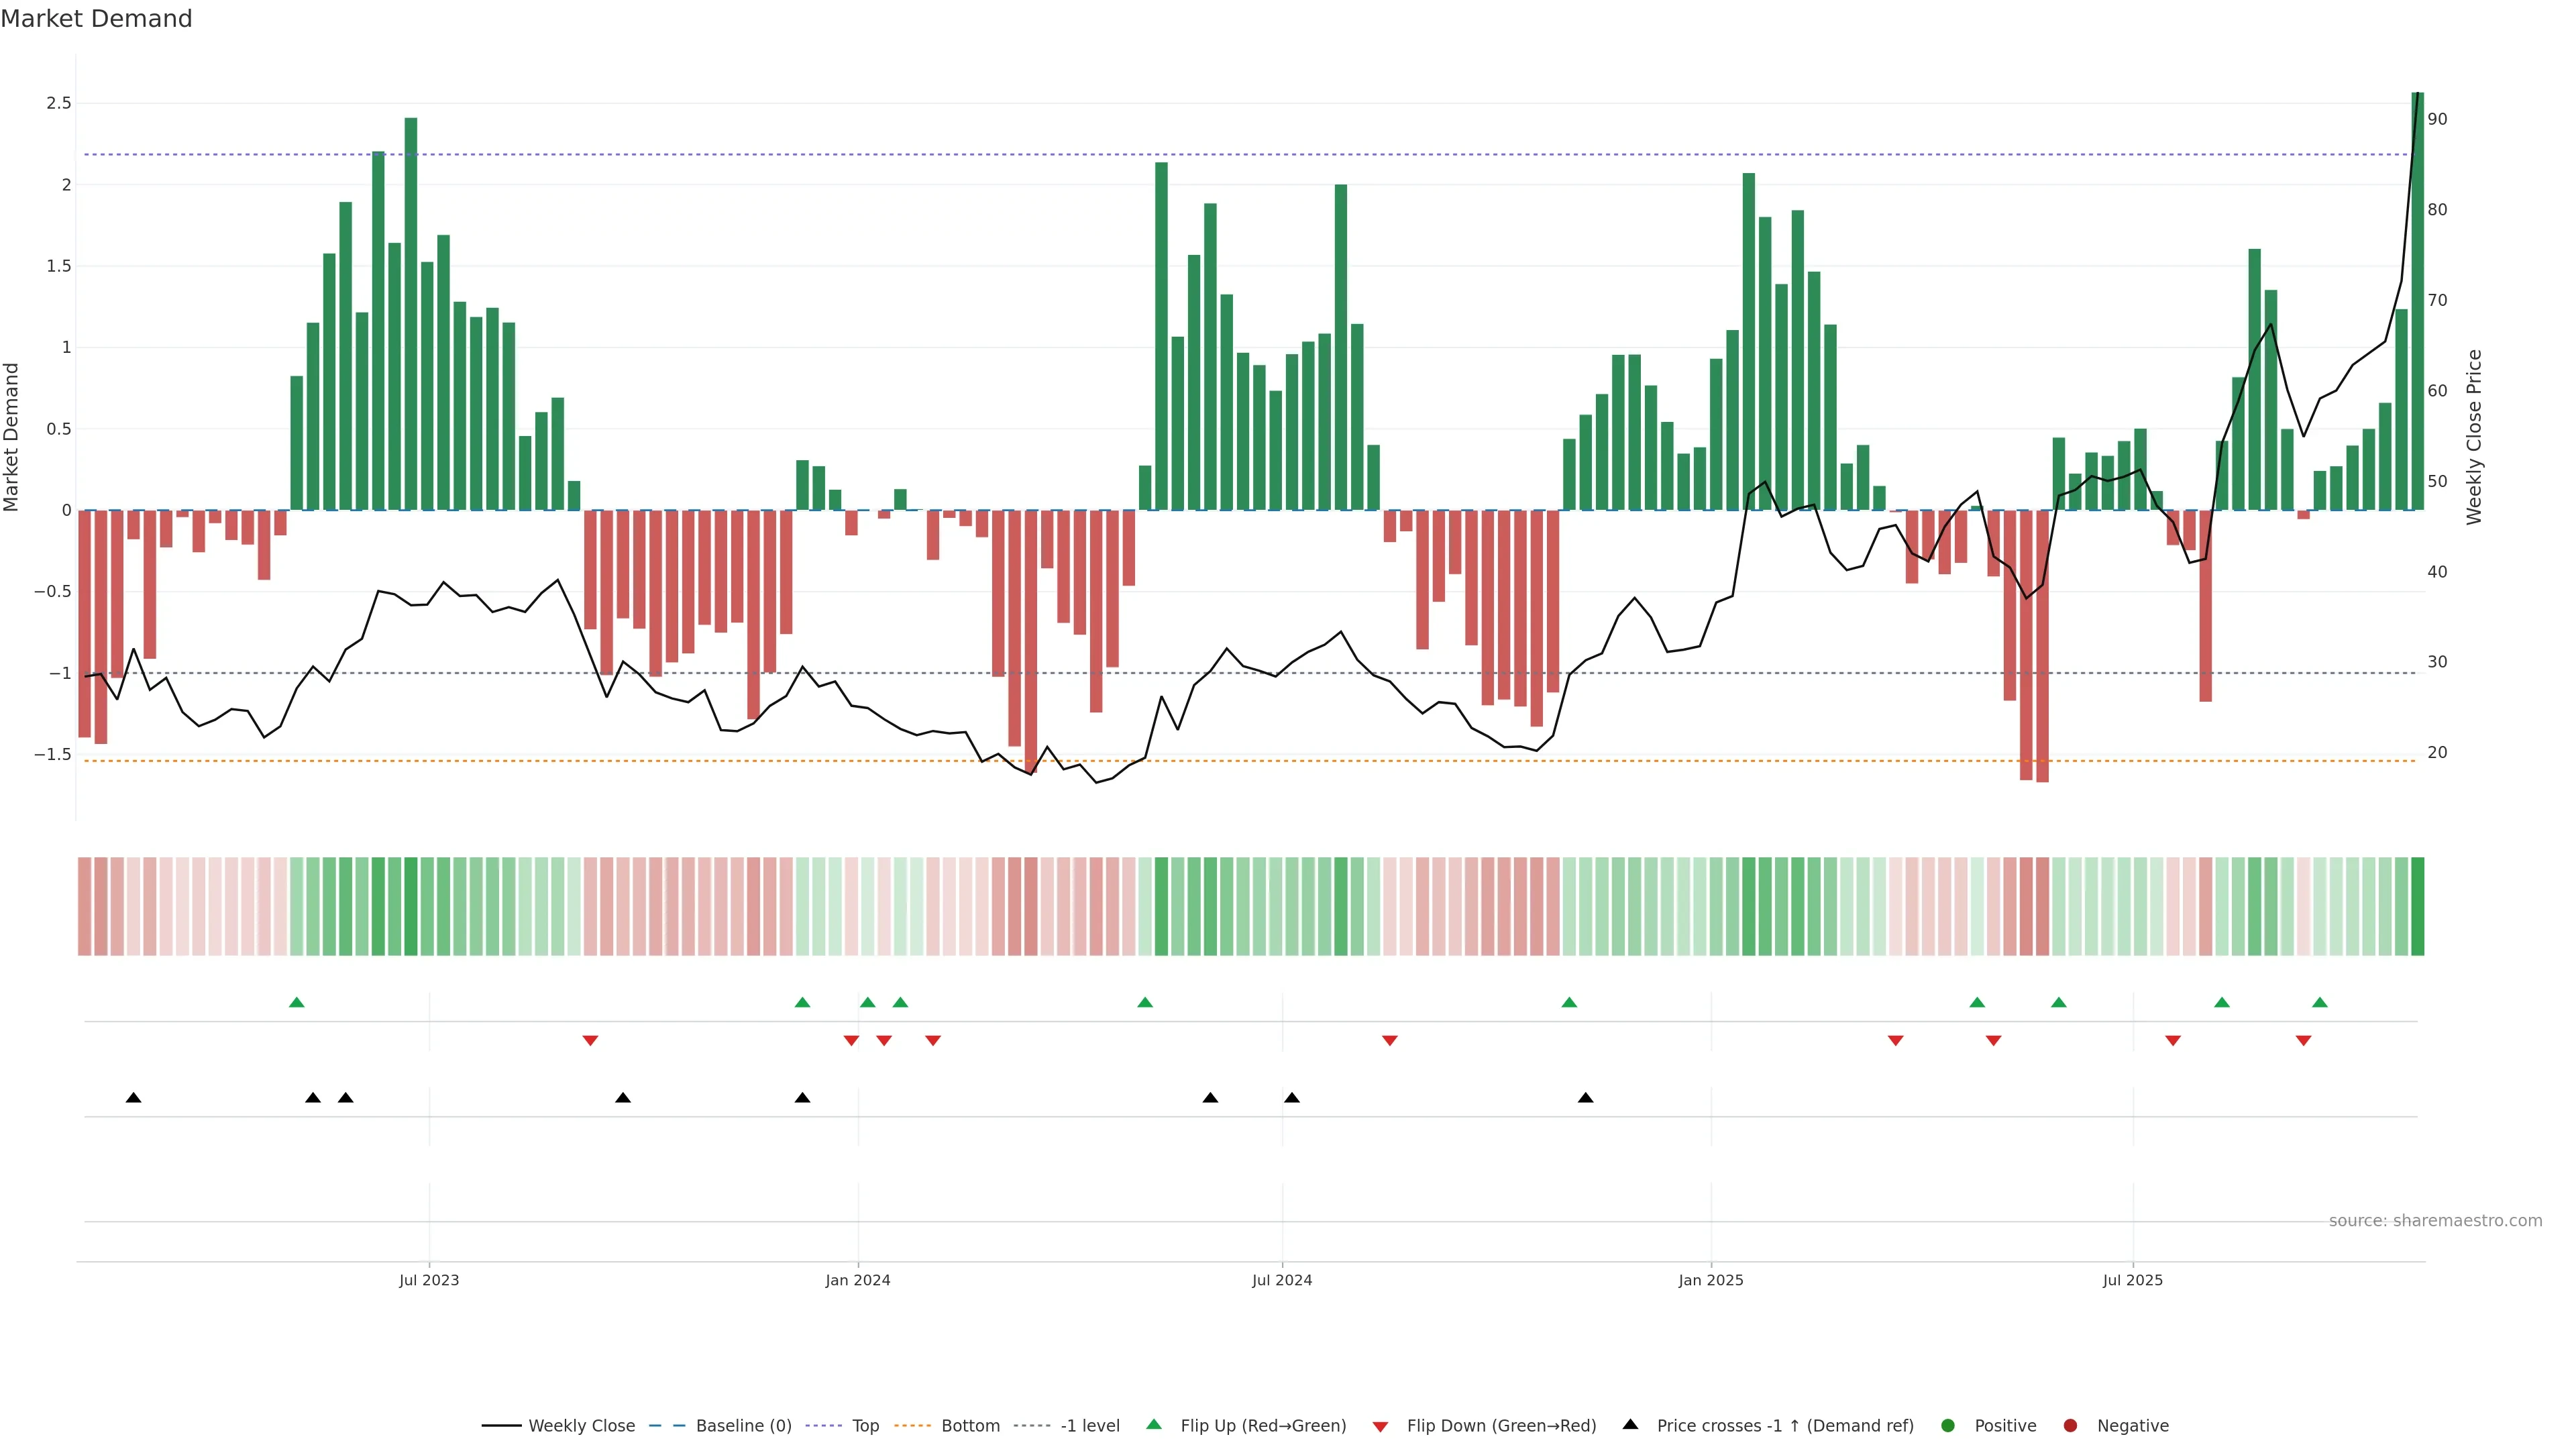This screenshot has width=2576, height=1449.
Task: Hide the Baseline (0) series via legend
Action: point(743,1426)
